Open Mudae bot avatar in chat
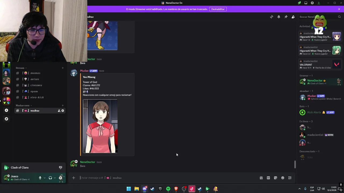344x193 pixels. [x=74, y=73]
